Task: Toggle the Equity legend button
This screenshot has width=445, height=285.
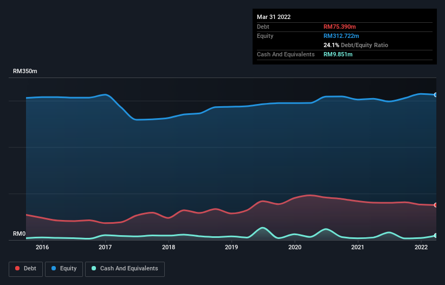Action: tap(64, 269)
